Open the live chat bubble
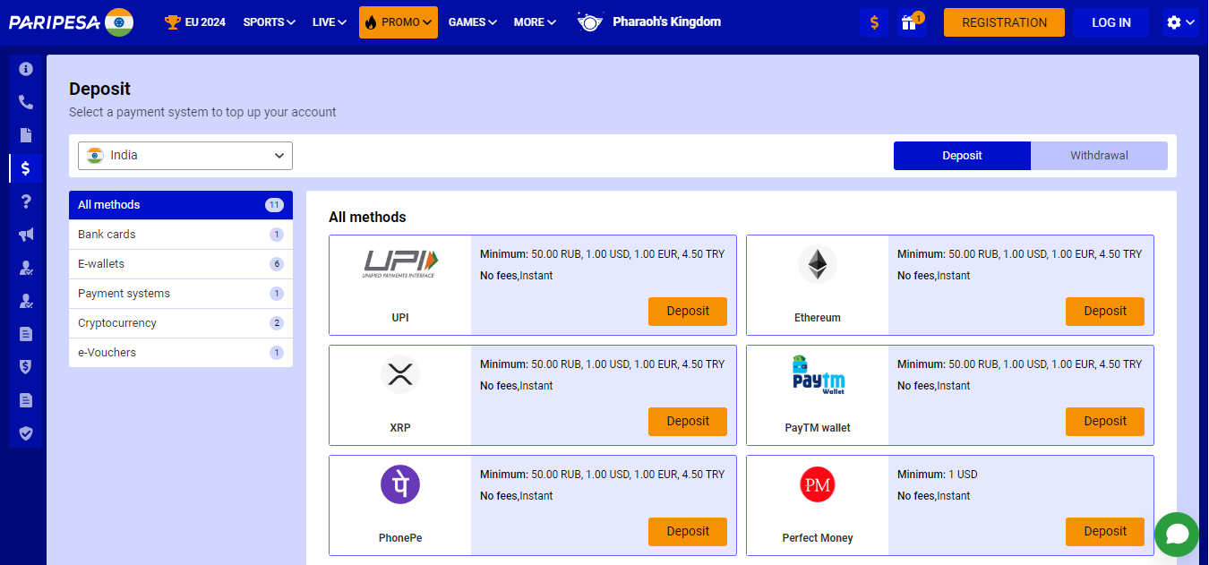The height and width of the screenshot is (565, 1209). 1176,535
